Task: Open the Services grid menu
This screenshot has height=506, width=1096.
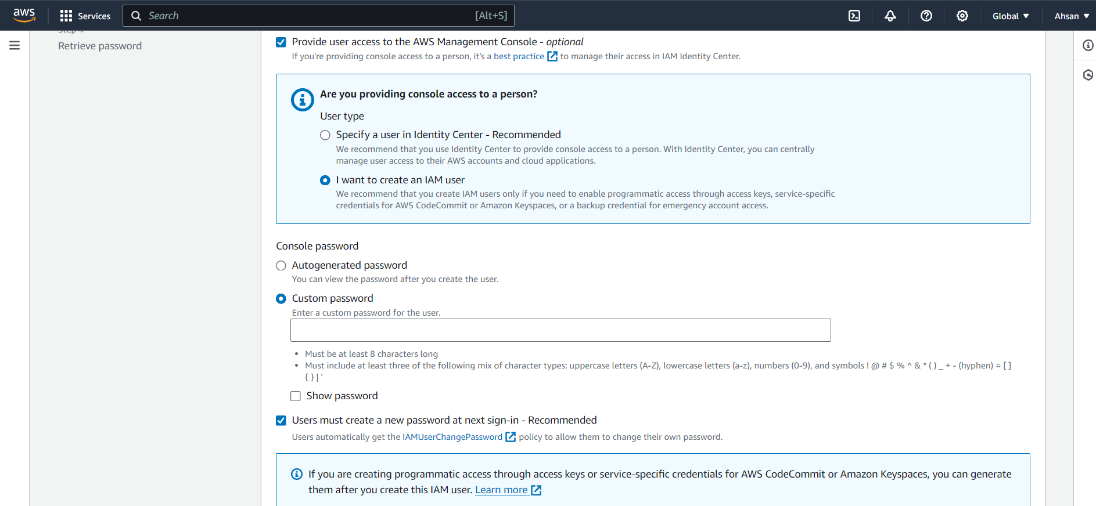Action: click(85, 16)
